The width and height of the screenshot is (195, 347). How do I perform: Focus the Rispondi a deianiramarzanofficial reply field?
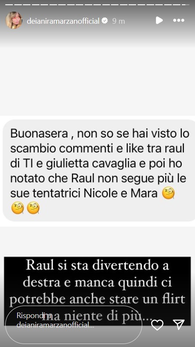74,325
